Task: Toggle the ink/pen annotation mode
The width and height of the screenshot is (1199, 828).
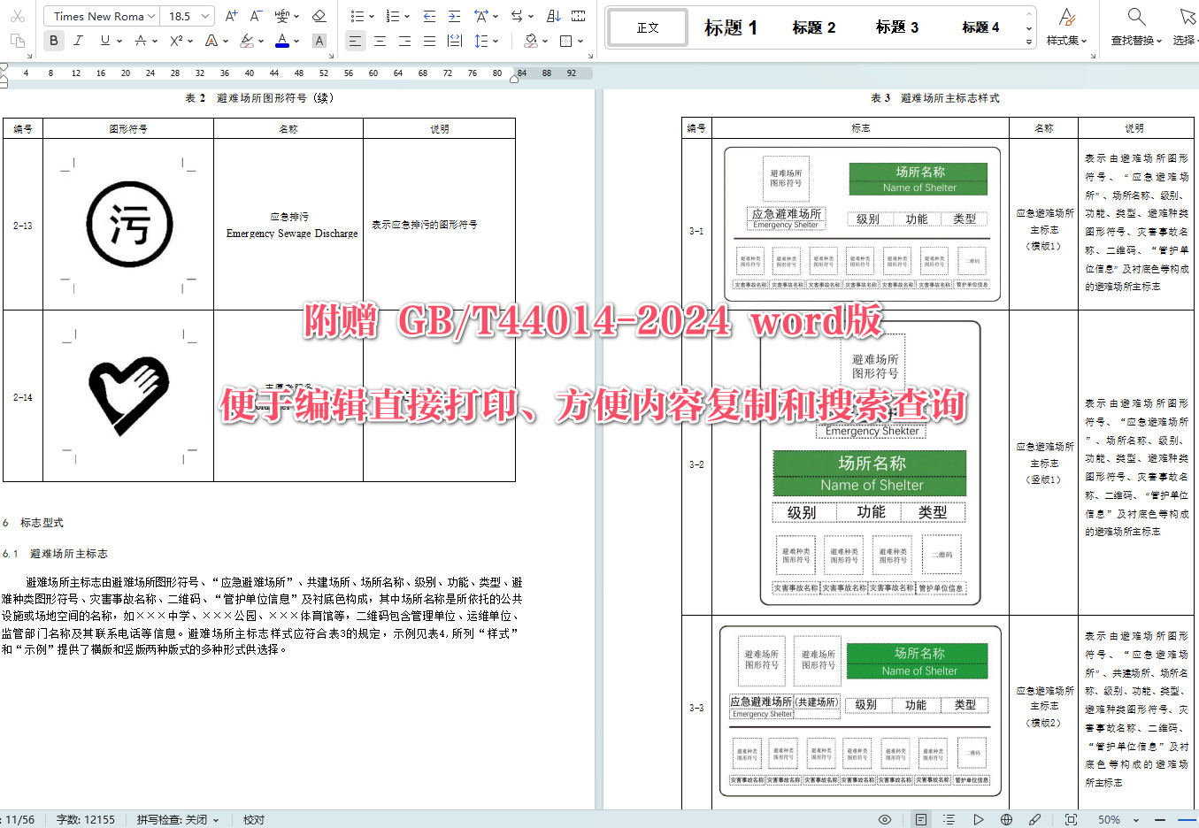Action: point(1034,819)
